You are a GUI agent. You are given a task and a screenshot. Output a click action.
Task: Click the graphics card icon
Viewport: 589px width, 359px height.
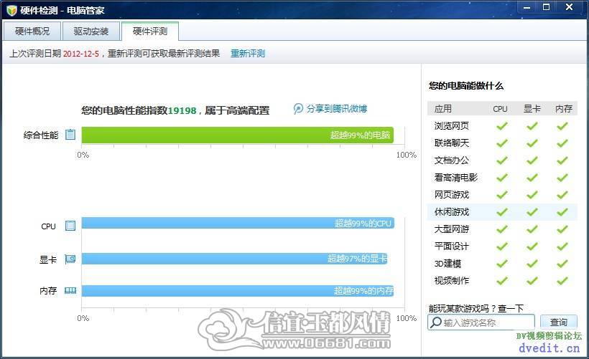point(70,259)
